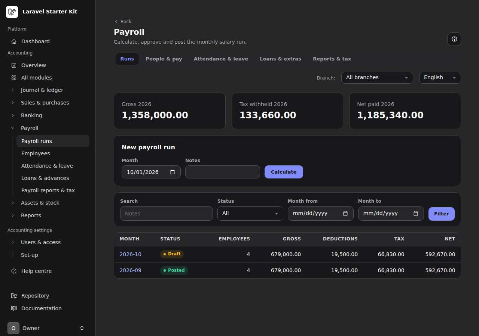Screen dimensions: 479x336
Task: Switch to the Runs tab
Action: tap(127, 59)
